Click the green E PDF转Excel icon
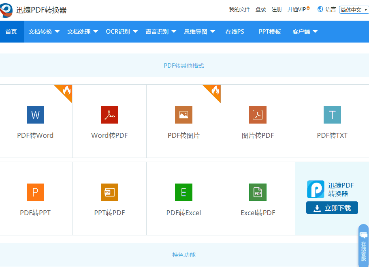Image resolution: width=369 pixels, height=267 pixels. [183, 192]
